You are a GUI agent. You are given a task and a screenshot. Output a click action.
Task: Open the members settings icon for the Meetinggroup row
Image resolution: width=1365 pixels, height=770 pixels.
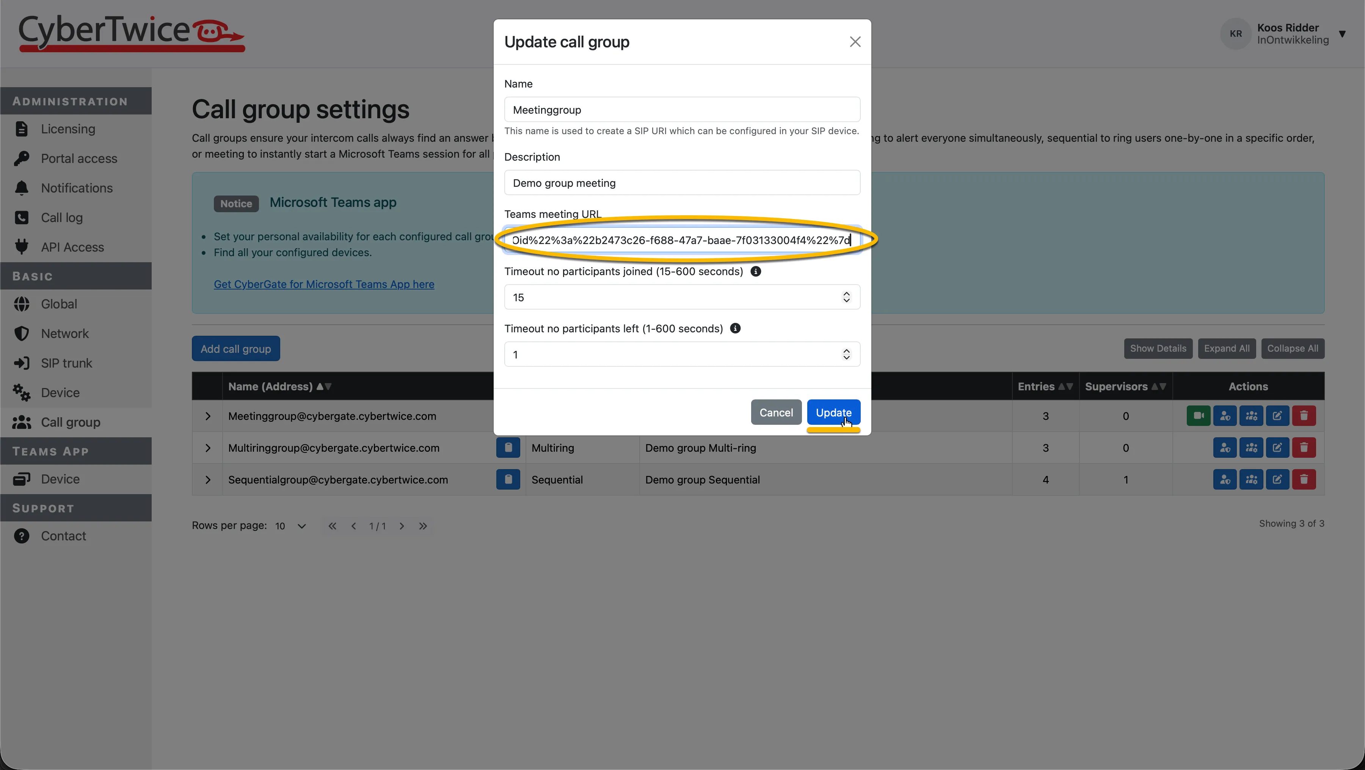pyautogui.click(x=1251, y=416)
